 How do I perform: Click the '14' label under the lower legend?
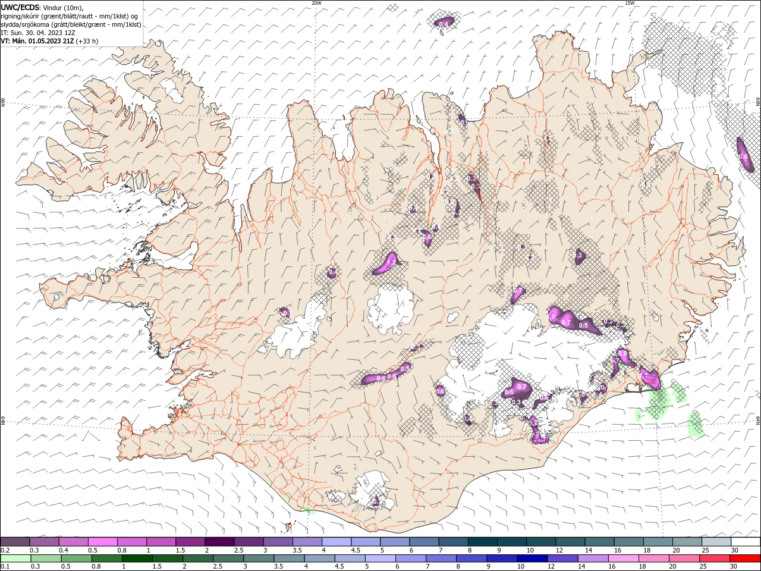pyautogui.click(x=581, y=567)
